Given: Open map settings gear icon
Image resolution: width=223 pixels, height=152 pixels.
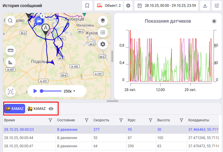Looking at the screenshot, I should tap(103, 44).
